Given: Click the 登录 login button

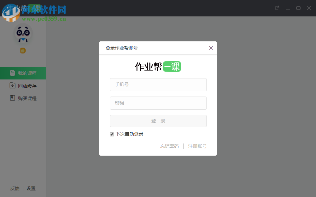Looking at the screenshot, I should (158, 121).
